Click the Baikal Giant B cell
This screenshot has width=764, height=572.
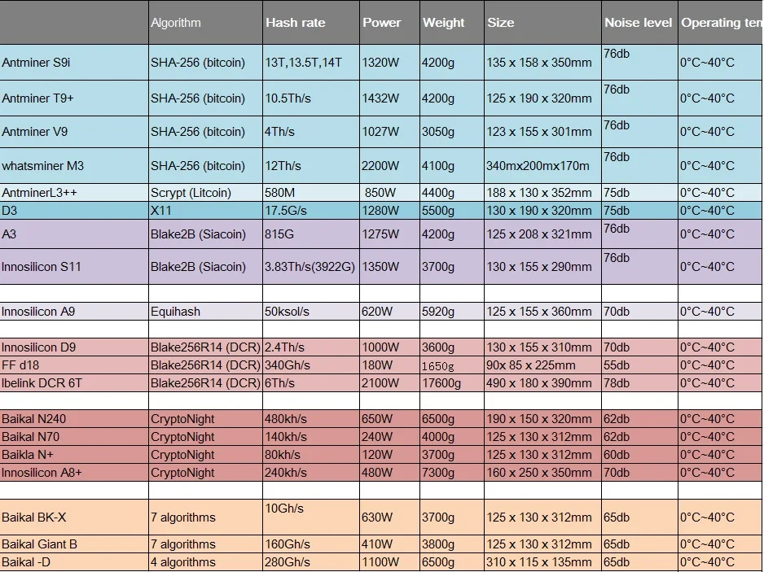point(74,544)
